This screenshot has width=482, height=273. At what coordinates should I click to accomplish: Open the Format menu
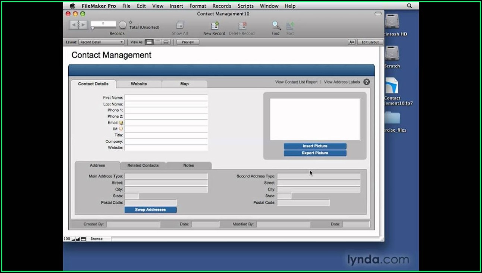coord(198,6)
